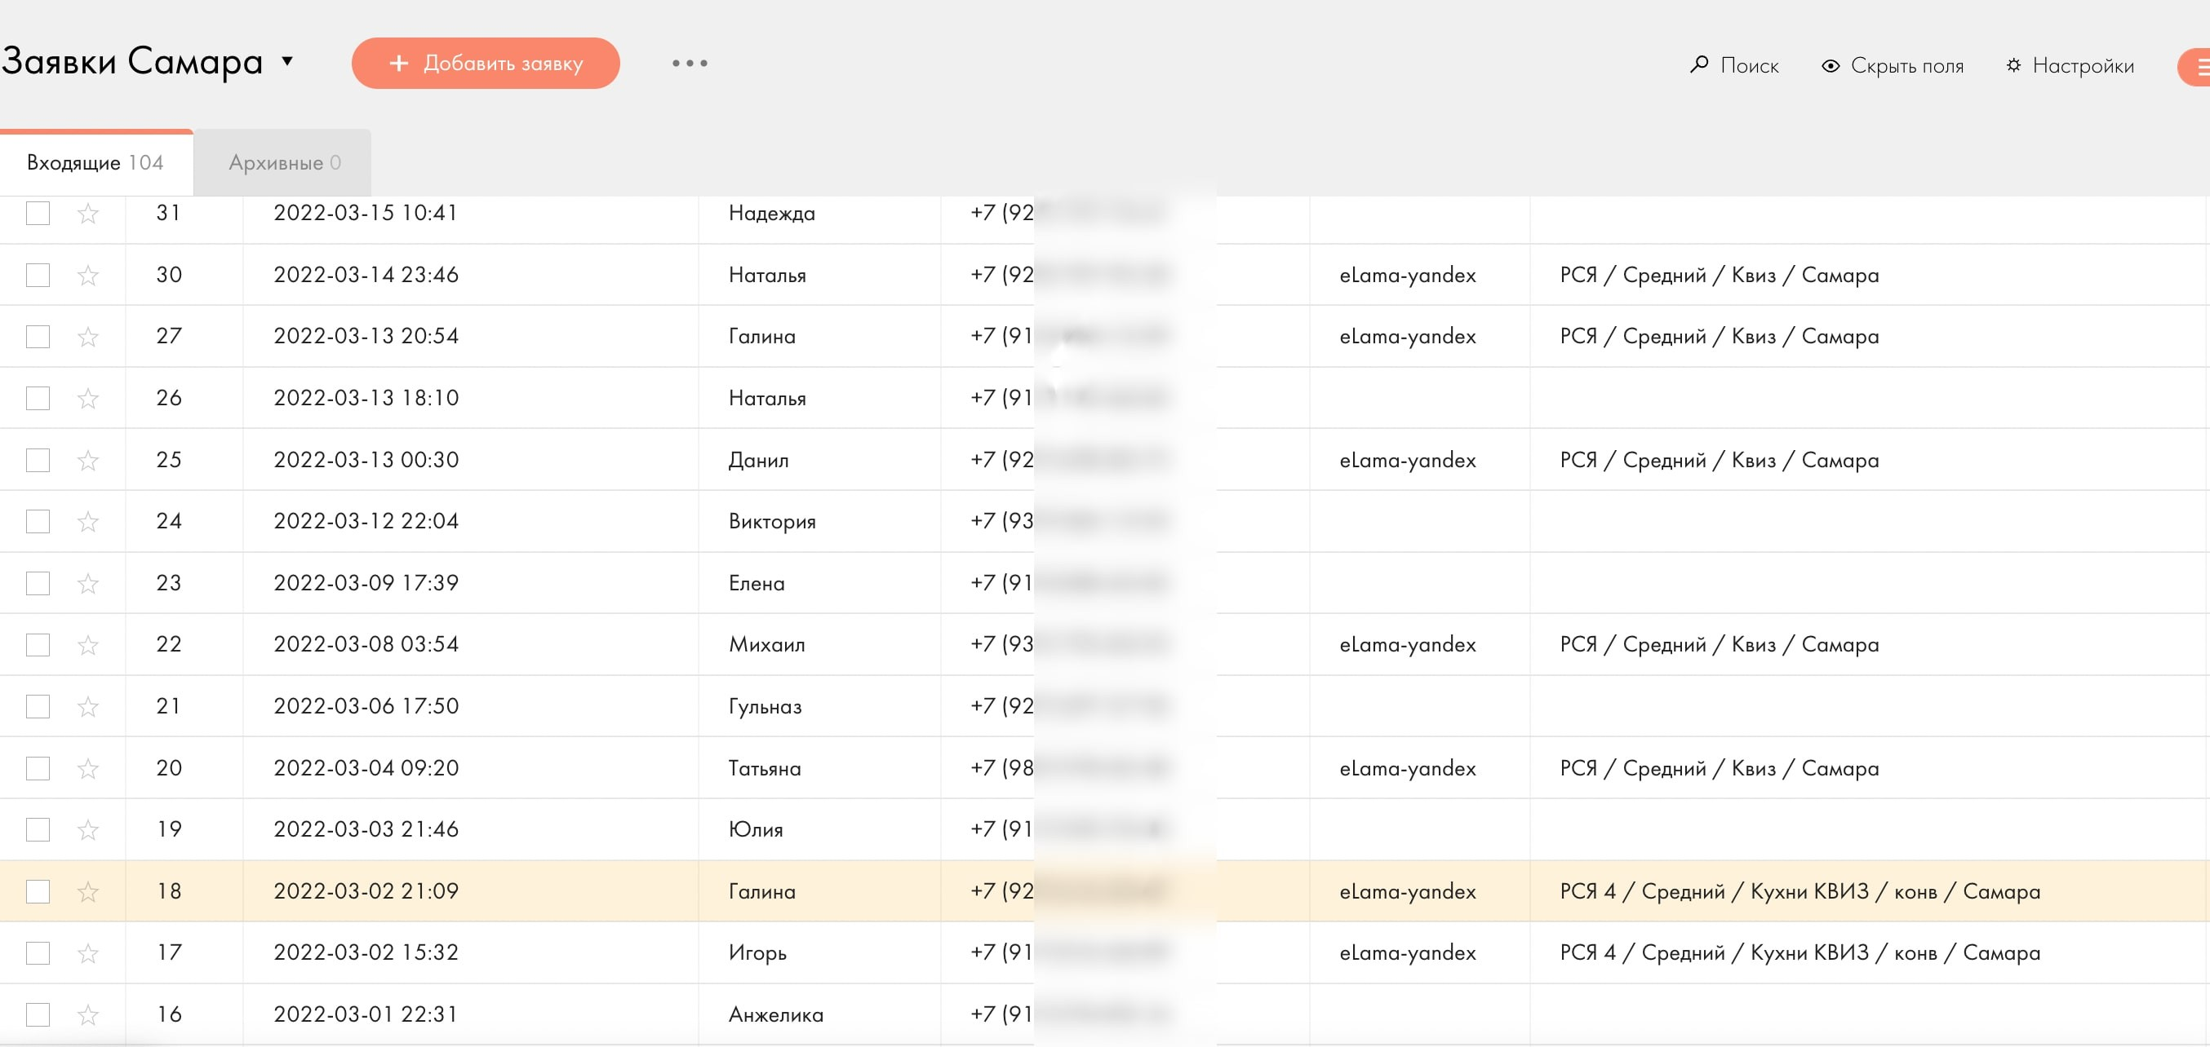Switch to the Входящие 104 tab
This screenshot has width=2210, height=1047.
click(96, 162)
